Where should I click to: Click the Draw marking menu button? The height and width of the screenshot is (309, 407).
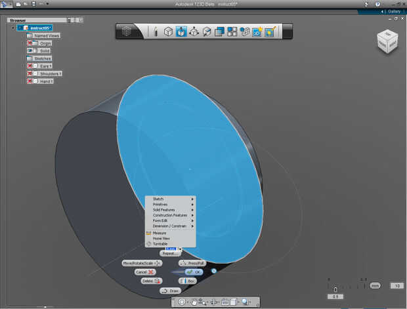tap(170, 291)
